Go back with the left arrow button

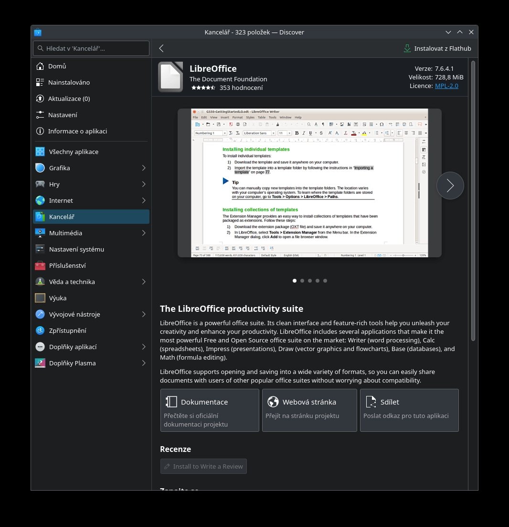[161, 48]
